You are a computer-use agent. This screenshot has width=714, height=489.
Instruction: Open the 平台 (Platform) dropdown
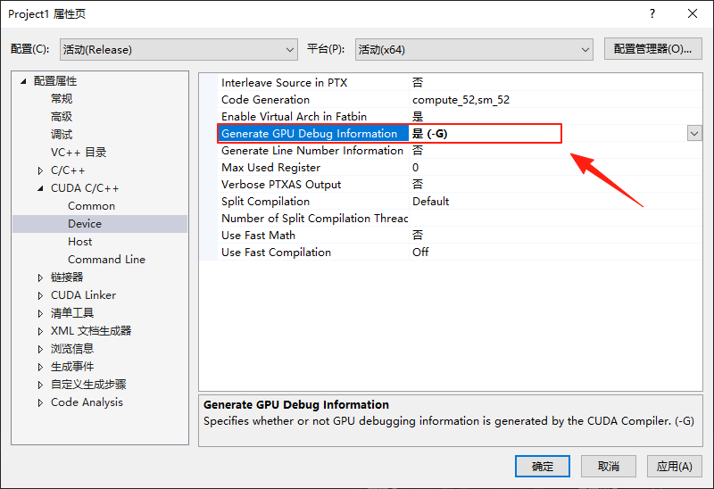coord(474,50)
